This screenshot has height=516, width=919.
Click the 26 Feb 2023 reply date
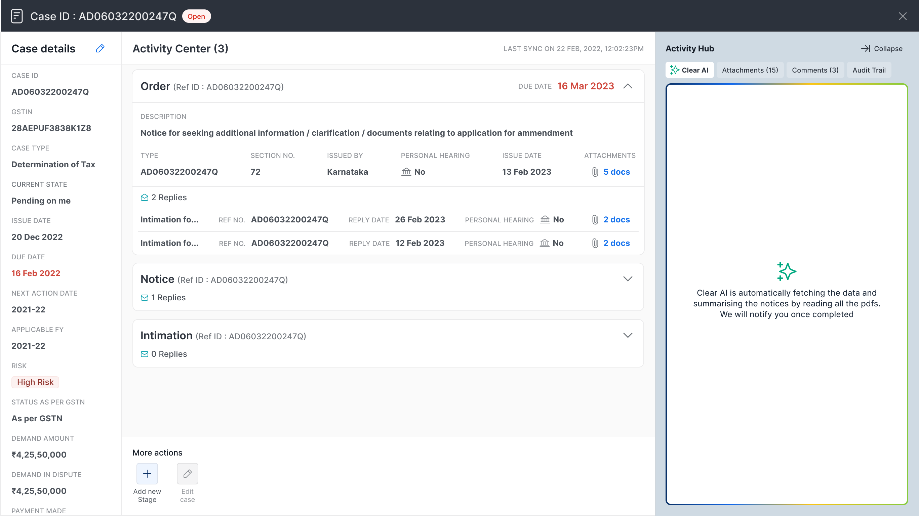pyautogui.click(x=420, y=220)
